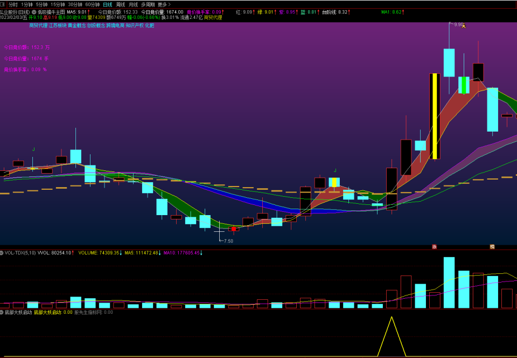Click the MA5: 9.01 value in header
Image resolution: width=517 pixels, height=358 pixels.
click(77, 12)
